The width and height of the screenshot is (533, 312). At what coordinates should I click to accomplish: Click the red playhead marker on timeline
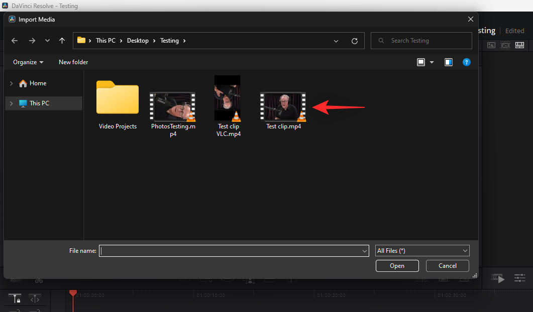73,292
